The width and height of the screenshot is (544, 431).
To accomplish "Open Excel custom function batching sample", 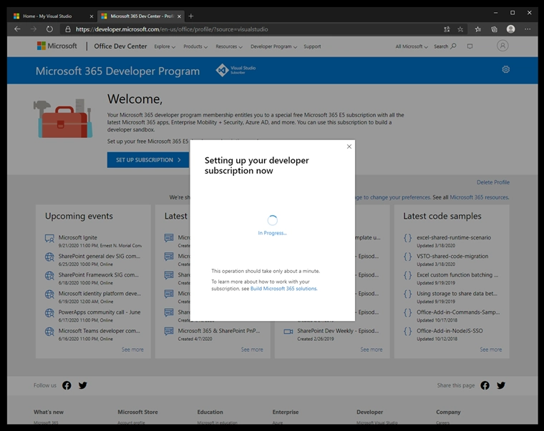I will click(x=457, y=274).
